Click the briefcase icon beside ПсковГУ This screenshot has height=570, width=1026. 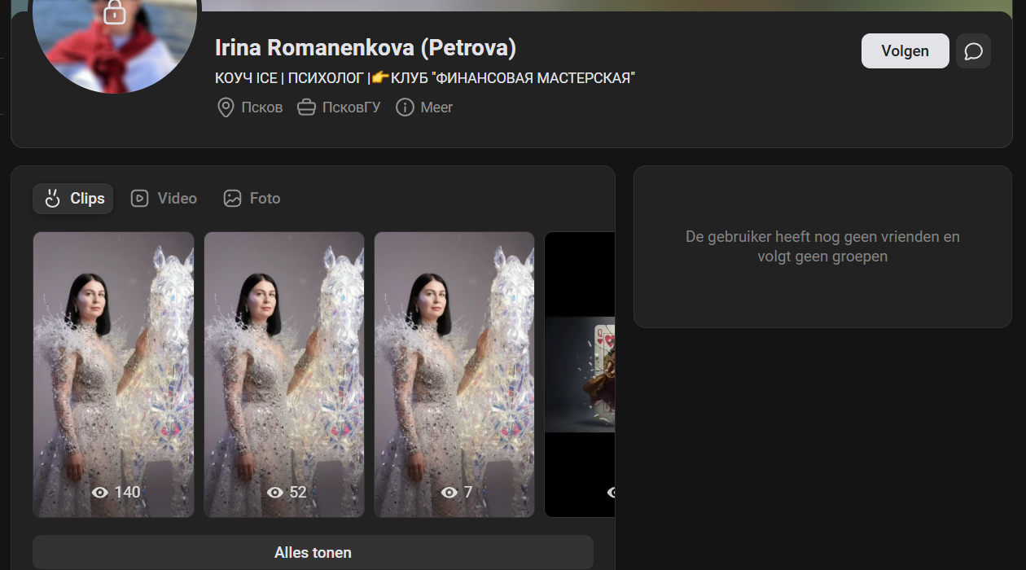[306, 107]
